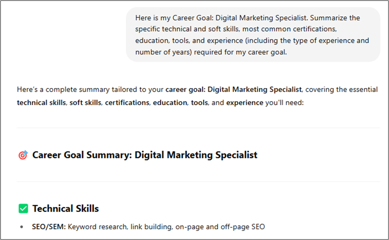Click the target emoji beside Career Goal Summary

pos(23,155)
